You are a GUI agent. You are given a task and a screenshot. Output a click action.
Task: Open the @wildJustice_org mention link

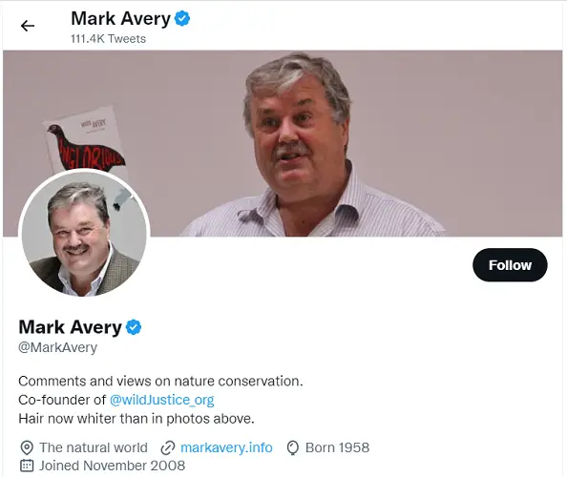[x=161, y=400]
